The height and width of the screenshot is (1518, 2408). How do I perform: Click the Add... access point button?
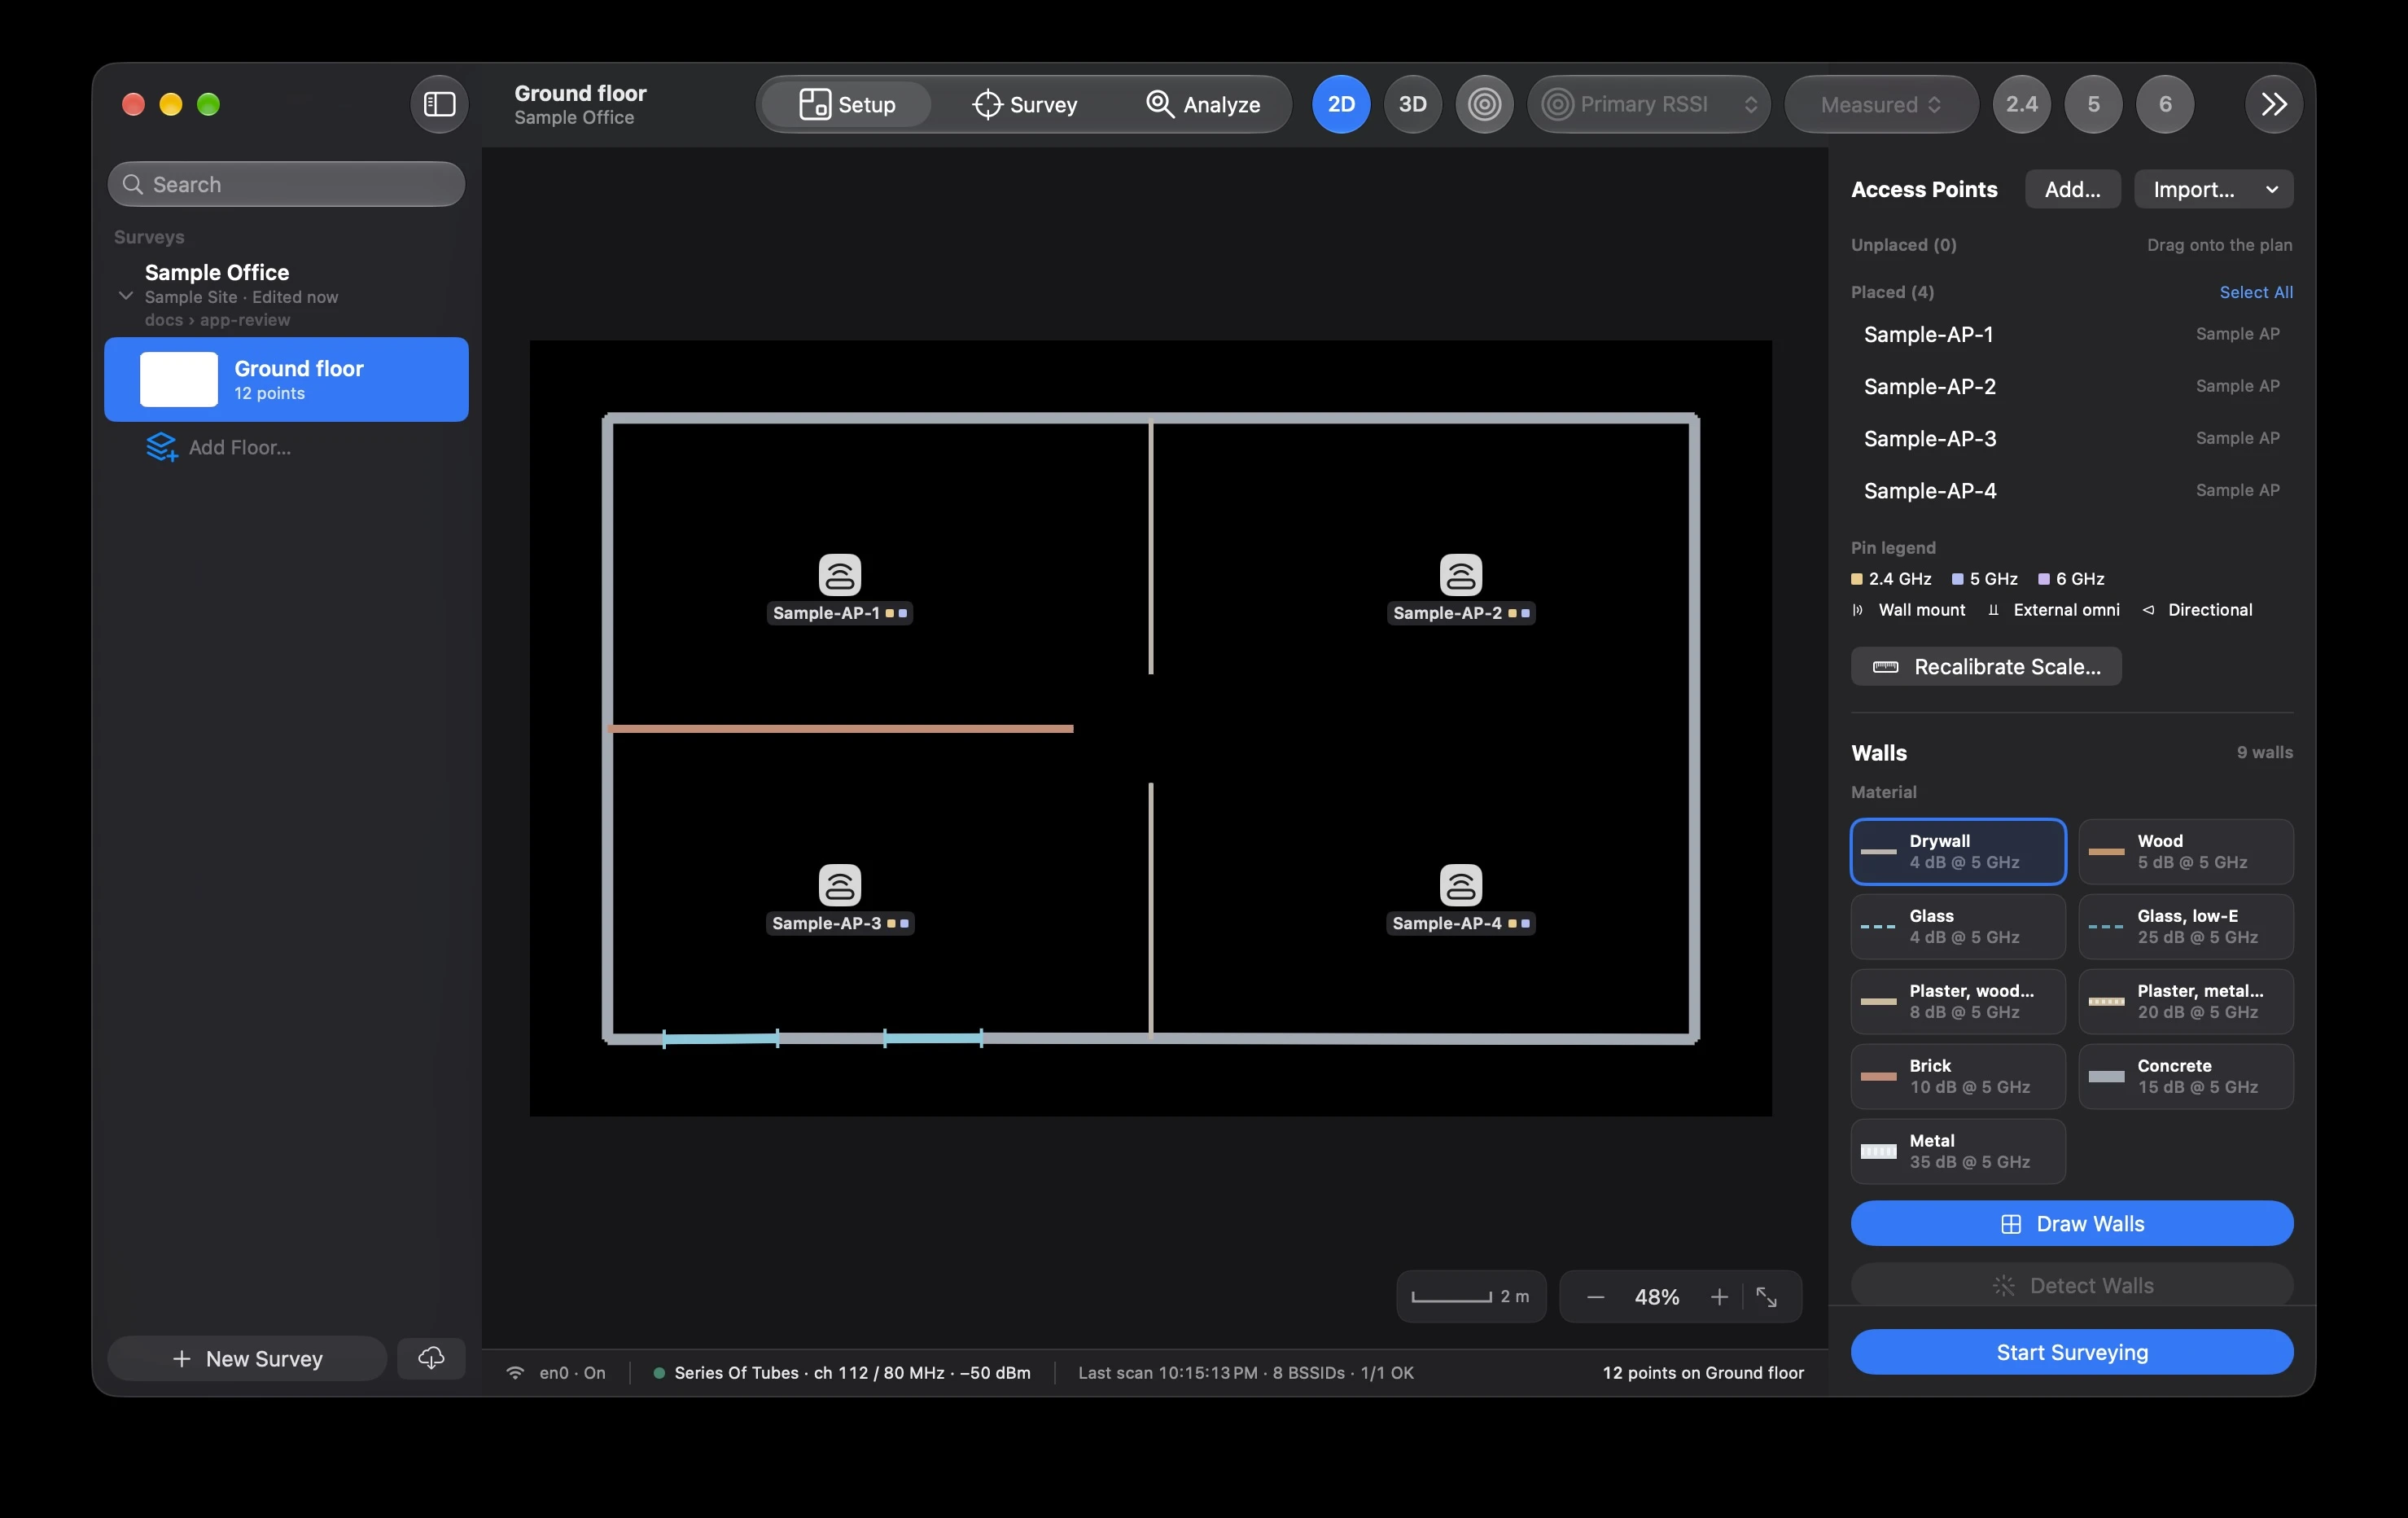coord(2072,189)
